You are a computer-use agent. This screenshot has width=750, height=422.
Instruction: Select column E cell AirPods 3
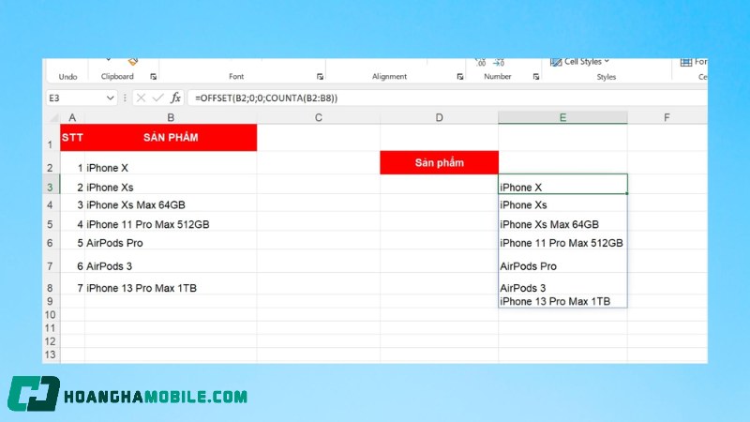562,284
